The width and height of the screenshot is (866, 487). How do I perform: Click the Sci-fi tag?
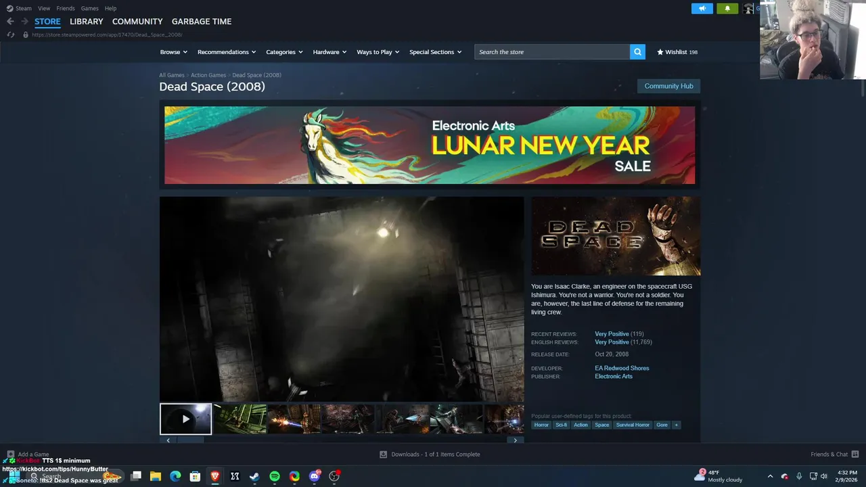562,425
